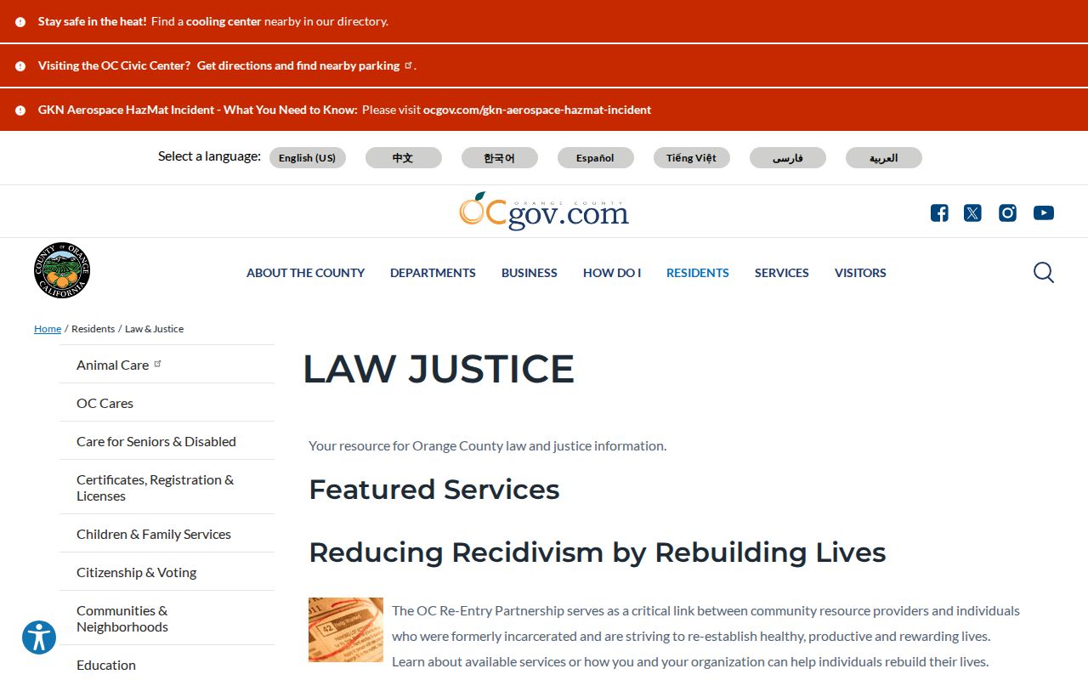The height and width of the screenshot is (680, 1088).
Task: Switch language to Español
Action: (x=596, y=157)
